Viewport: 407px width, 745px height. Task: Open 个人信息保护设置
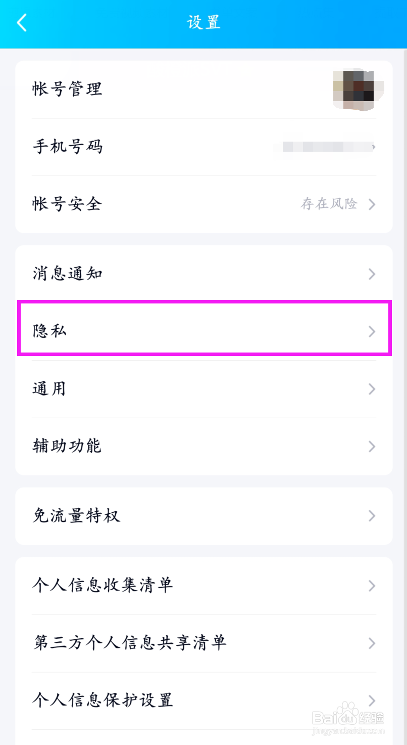(x=204, y=701)
